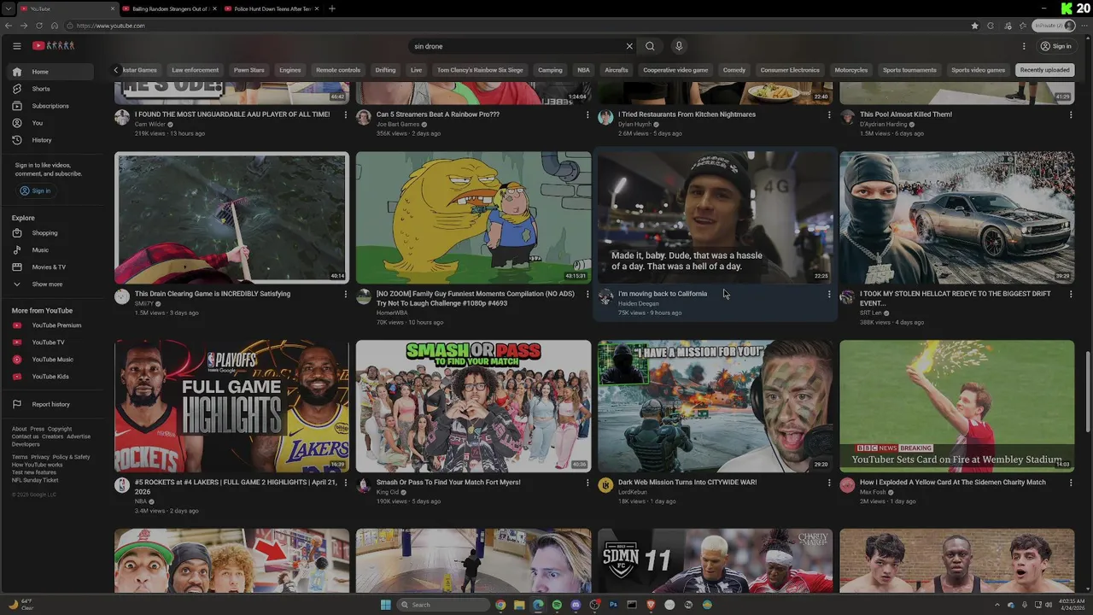Open Photoshop from the taskbar
The height and width of the screenshot is (615, 1093).
[613, 605]
